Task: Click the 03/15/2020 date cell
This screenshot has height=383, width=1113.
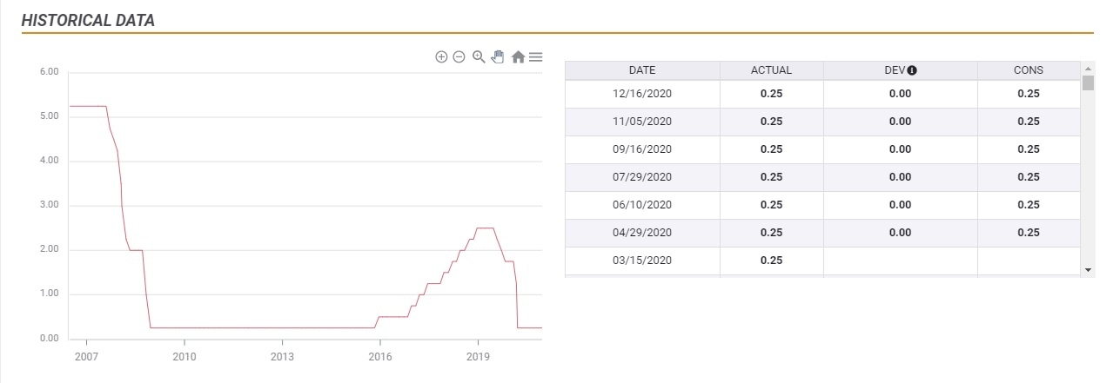Action: (642, 261)
